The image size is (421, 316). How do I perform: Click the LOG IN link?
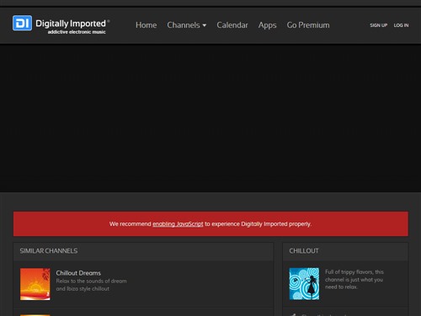(401, 25)
